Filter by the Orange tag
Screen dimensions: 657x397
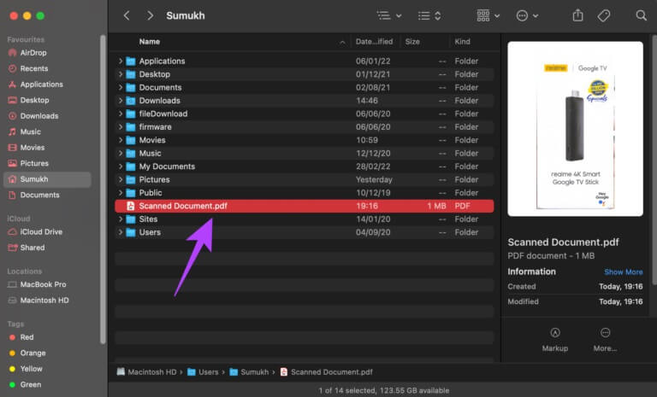click(47, 353)
